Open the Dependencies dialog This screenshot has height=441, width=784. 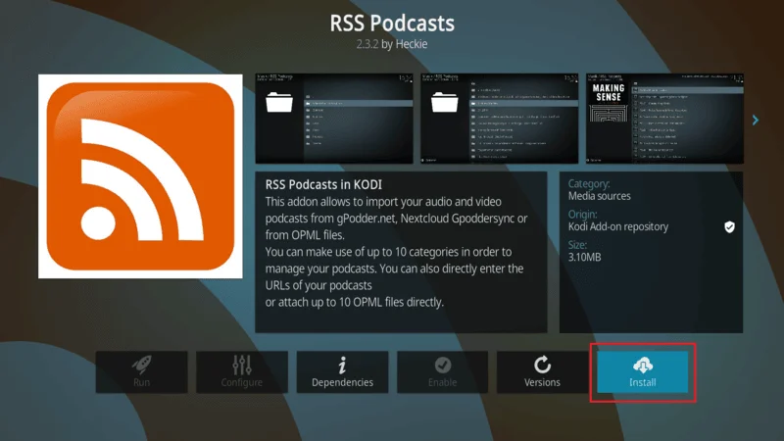point(342,372)
